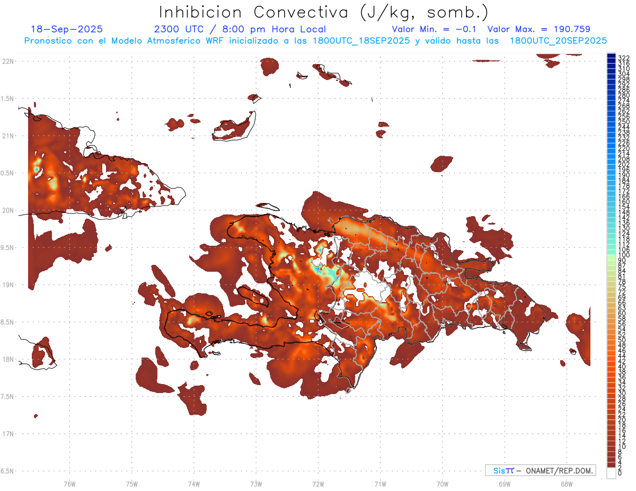
Task: Click the SisTT logo in the ONAMET box
Action: coord(503,470)
